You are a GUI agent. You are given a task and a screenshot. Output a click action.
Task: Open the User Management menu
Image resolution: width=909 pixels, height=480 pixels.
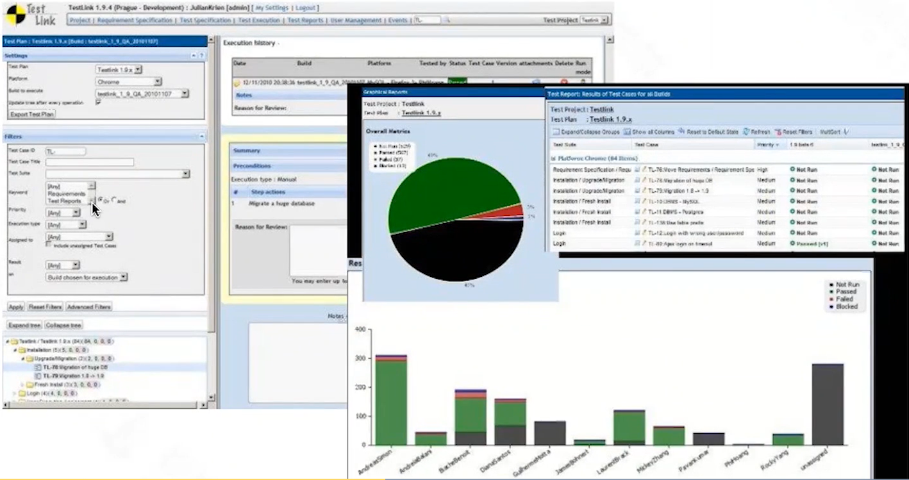[356, 21]
